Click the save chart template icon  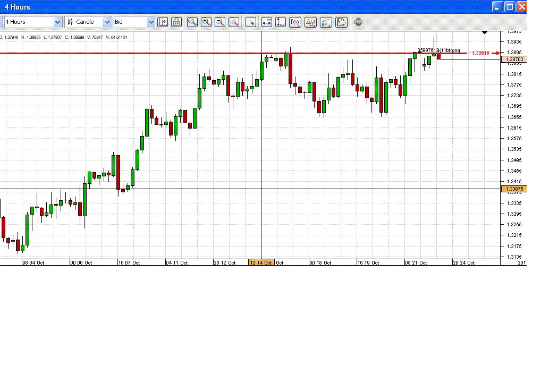point(341,22)
